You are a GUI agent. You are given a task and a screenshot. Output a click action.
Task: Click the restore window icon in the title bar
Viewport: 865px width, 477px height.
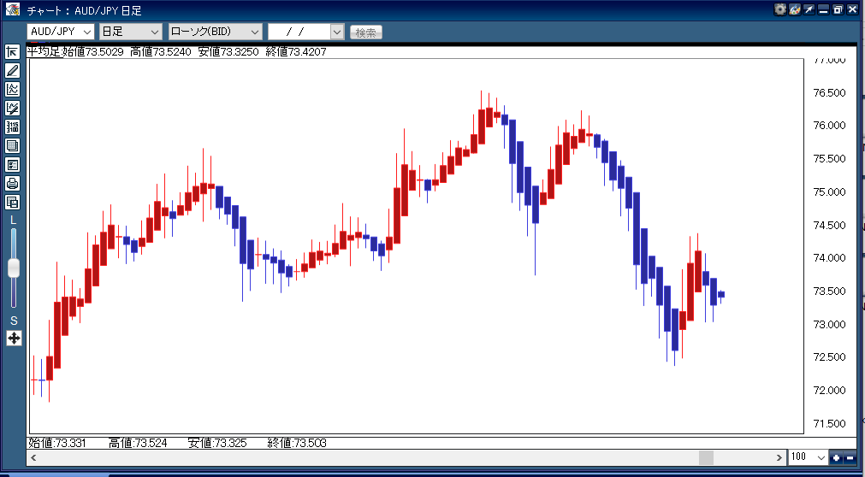click(838, 10)
